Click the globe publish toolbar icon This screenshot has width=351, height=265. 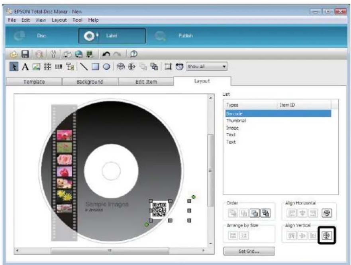(x=78, y=54)
